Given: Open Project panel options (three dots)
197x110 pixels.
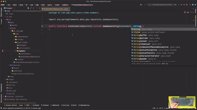Looking at the screenshot, I should coord(37,8).
